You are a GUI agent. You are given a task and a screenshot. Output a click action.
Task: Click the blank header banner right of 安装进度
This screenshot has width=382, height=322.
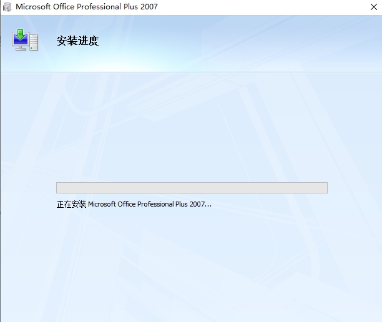point(250,42)
